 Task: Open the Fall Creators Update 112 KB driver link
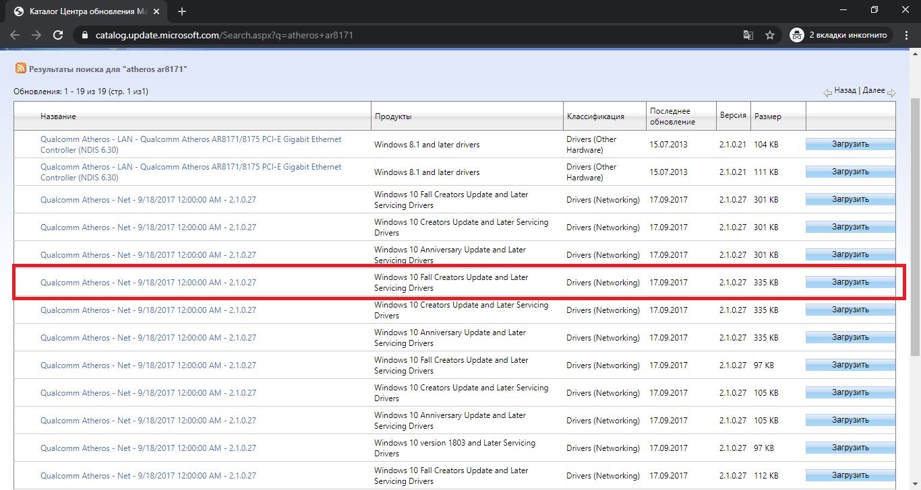click(x=148, y=476)
